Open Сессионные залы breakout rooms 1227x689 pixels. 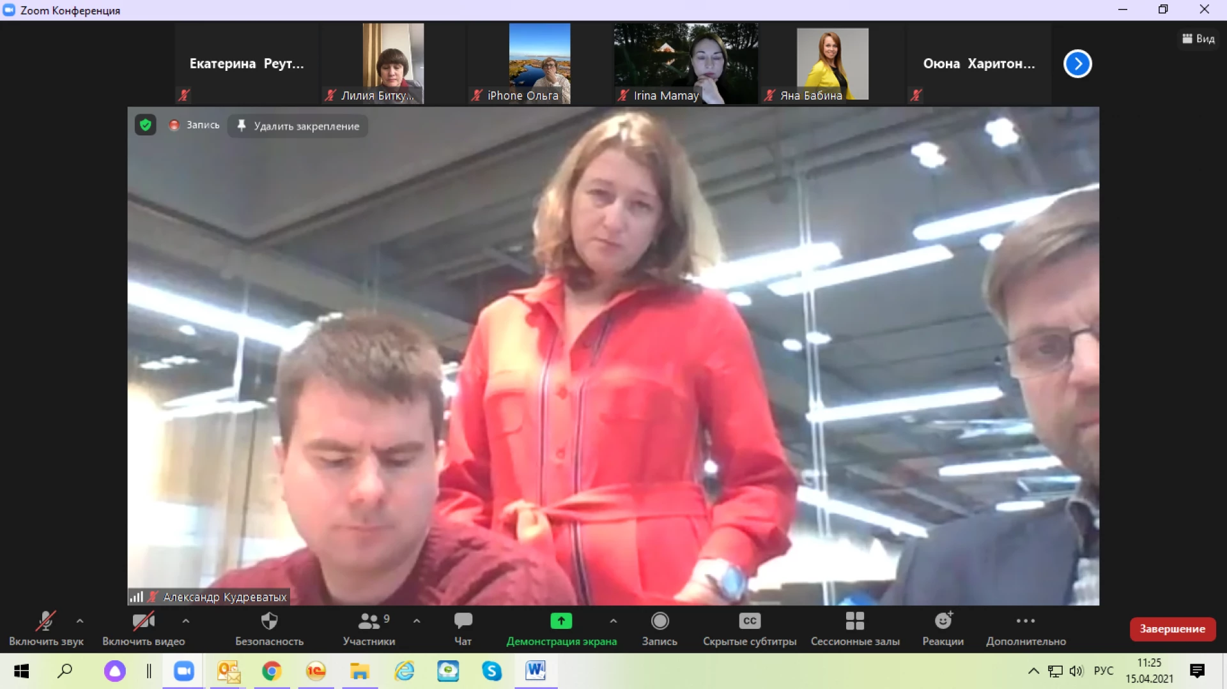pos(855,628)
